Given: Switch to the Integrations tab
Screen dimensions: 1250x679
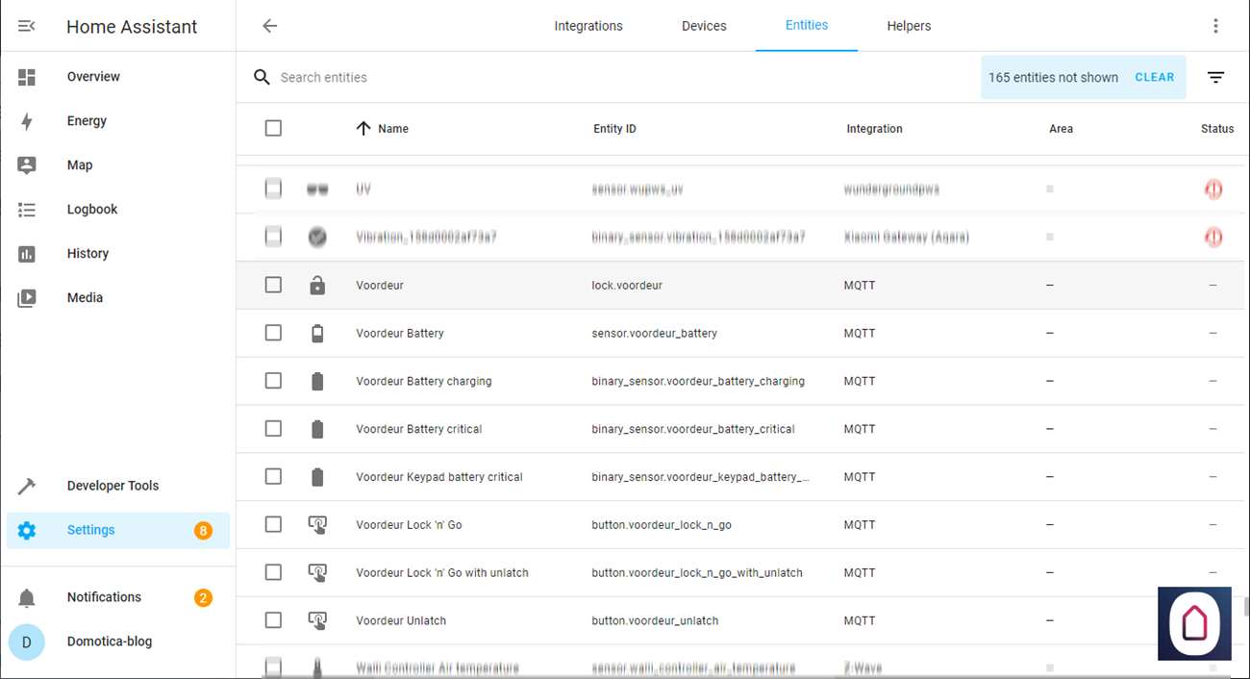Looking at the screenshot, I should pos(587,26).
